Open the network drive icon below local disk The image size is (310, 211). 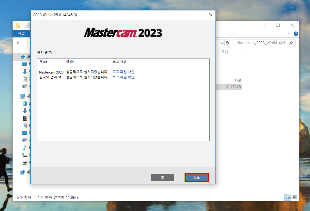click(x=25, y=163)
